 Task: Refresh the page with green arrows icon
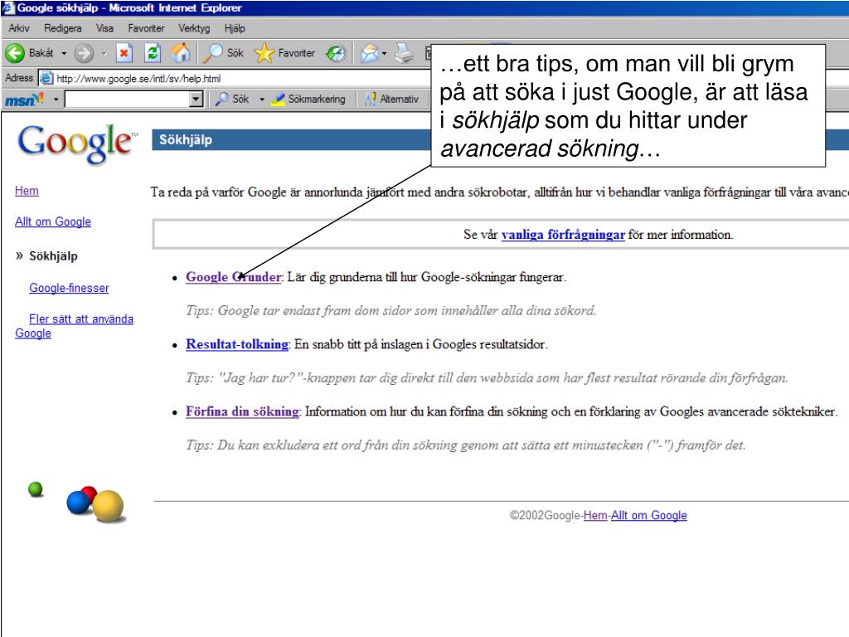coord(153,53)
